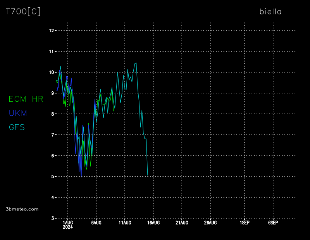The height and width of the screenshot is (240, 310).
Task: Select the ECM HR legend entry
Action: pyautogui.click(x=26, y=99)
